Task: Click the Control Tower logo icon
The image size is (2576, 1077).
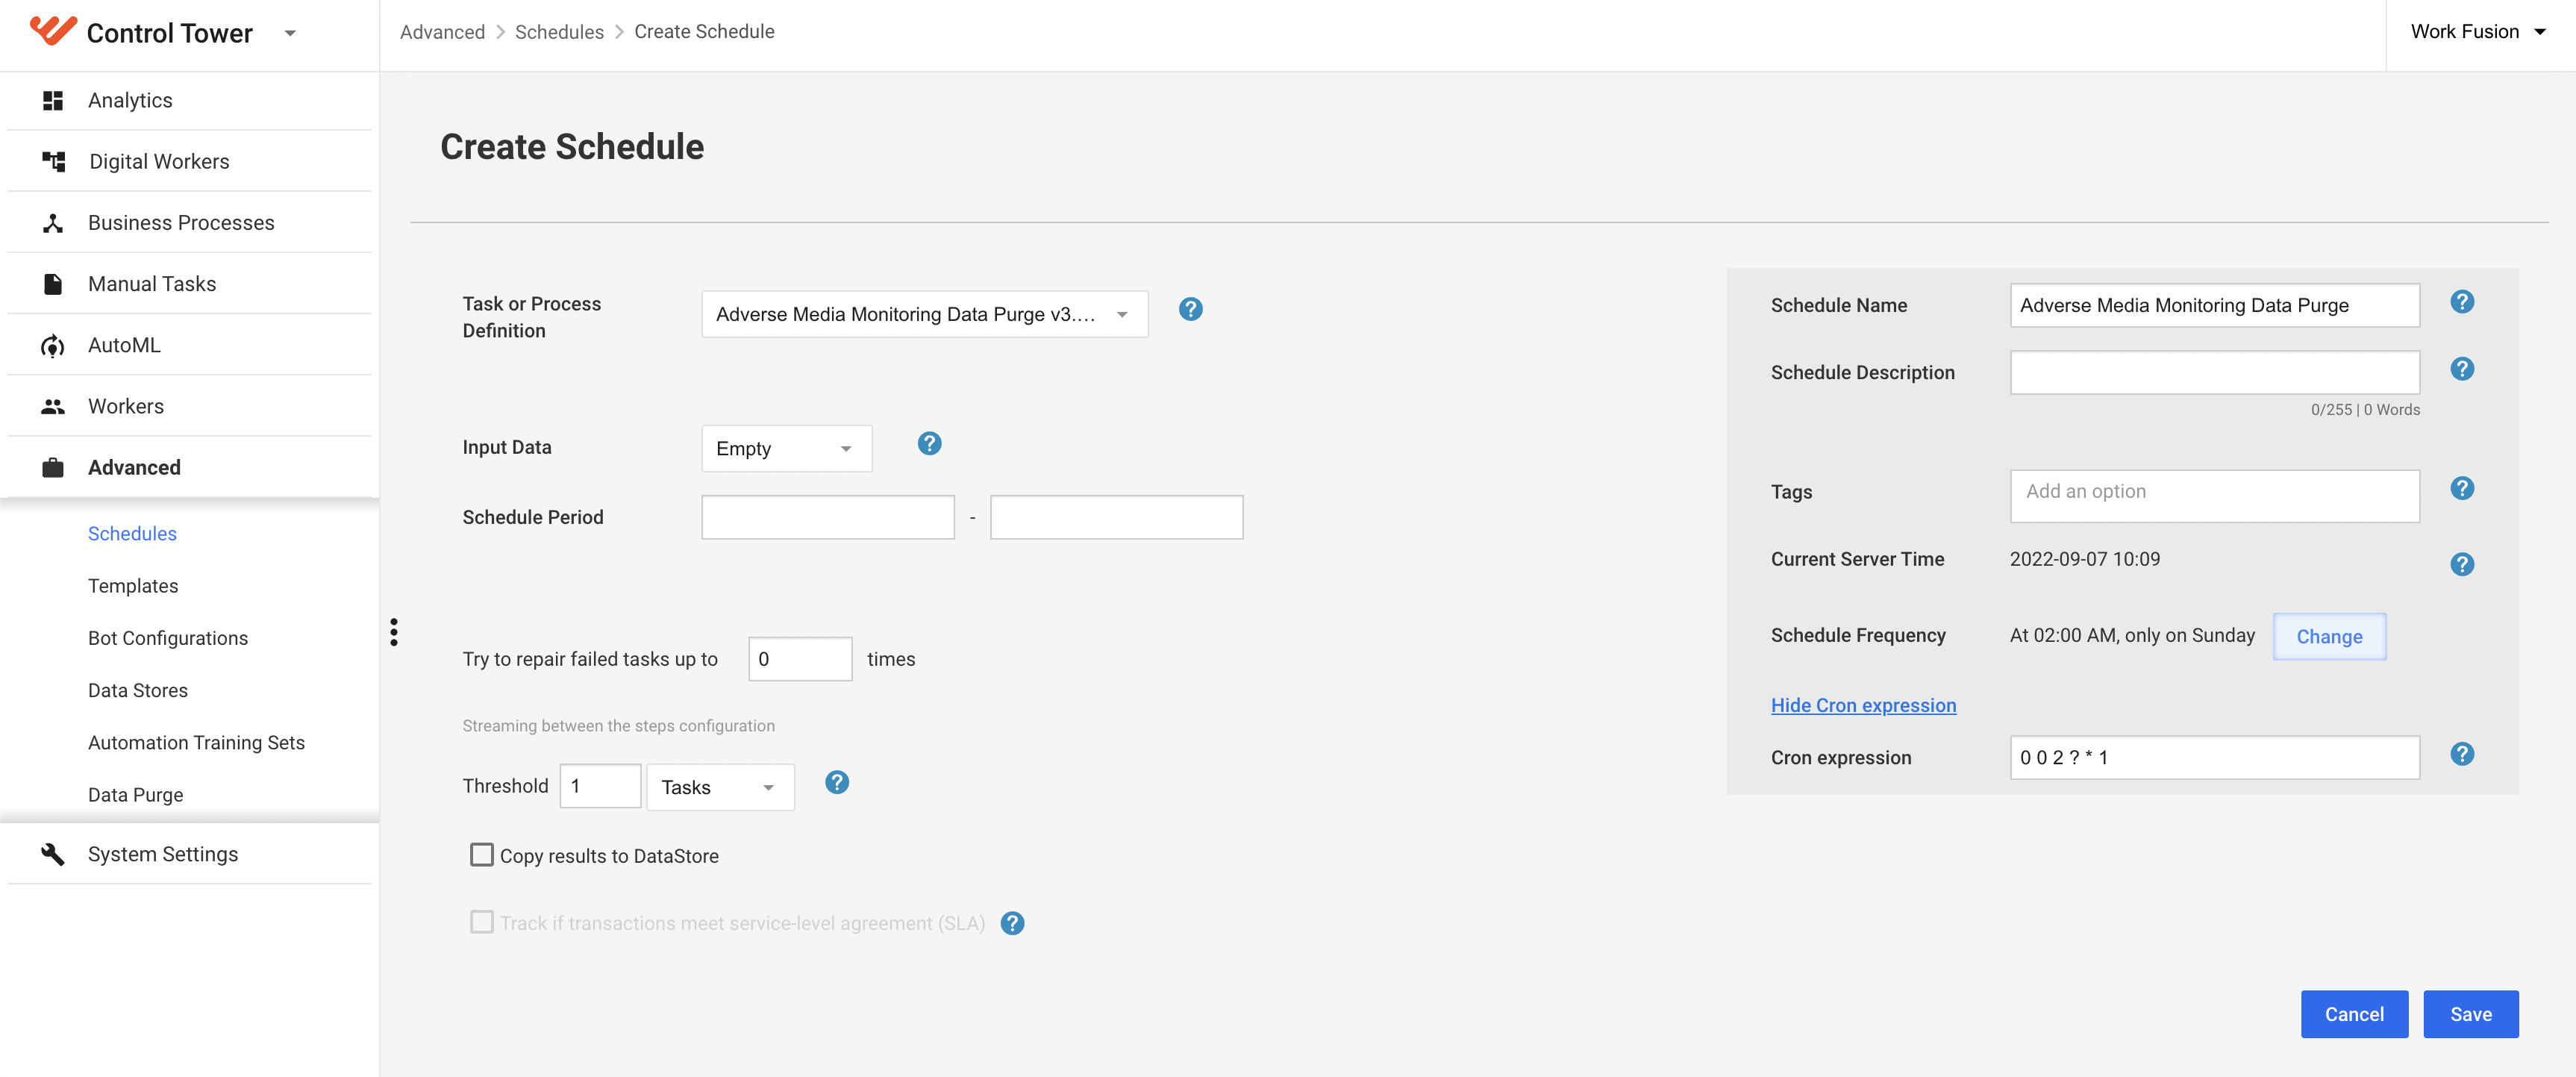Action: point(52,32)
